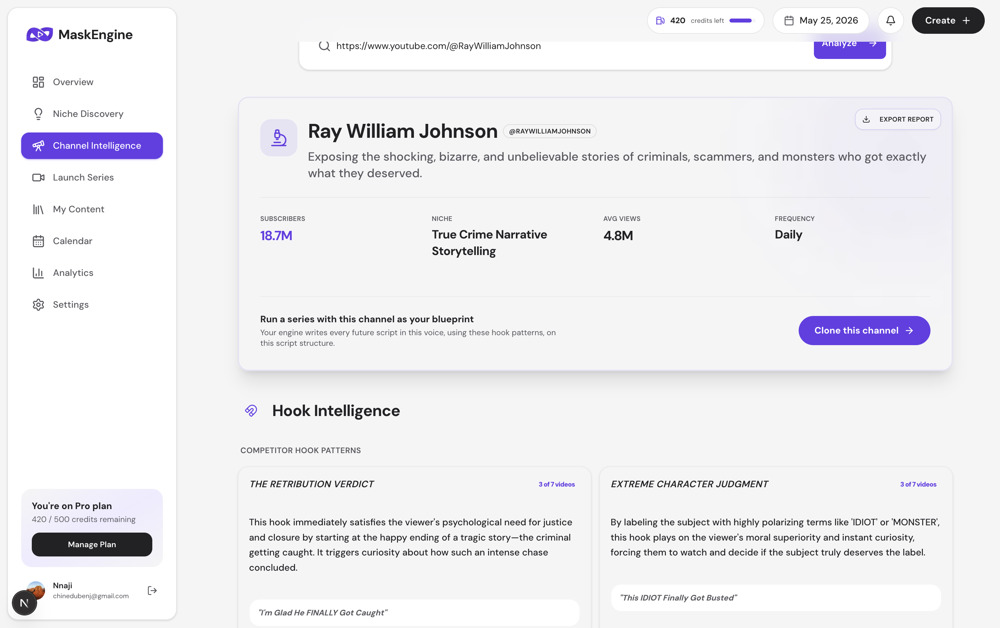Switch to the Analytics page

(92, 273)
